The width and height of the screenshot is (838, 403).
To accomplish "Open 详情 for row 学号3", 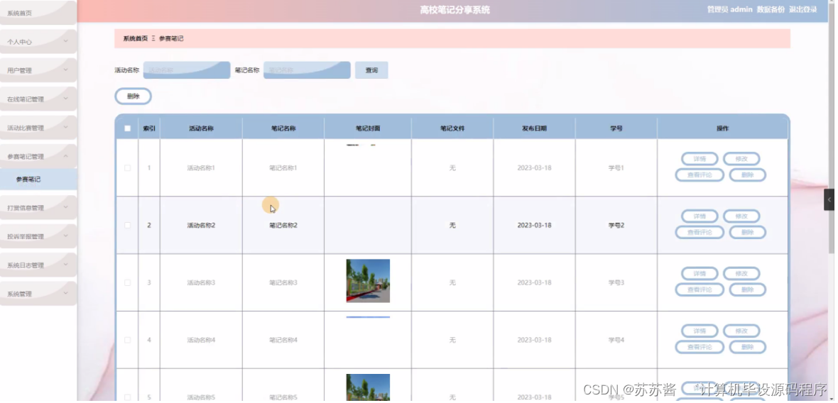I will click(x=700, y=274).
